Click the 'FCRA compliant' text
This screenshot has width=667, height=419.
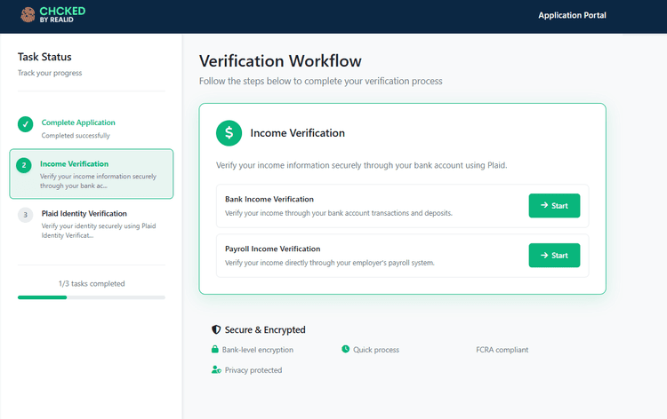click(502, 350)
